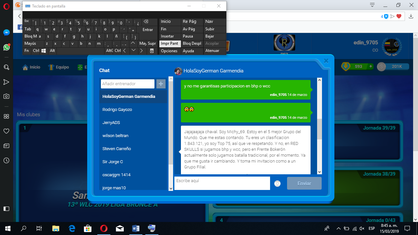The image size is (418, 235).
Task: Toggle the Mayús shift key
Action: click(33, 44)
